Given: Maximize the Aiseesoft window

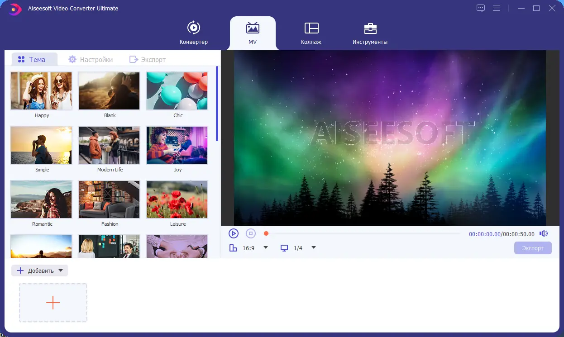Looking at the screenshot, I should 536,8.
